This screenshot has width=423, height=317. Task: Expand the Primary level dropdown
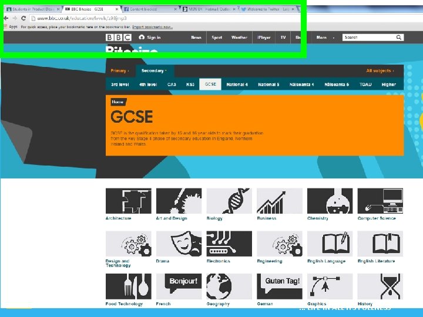(x=120, y=70)
